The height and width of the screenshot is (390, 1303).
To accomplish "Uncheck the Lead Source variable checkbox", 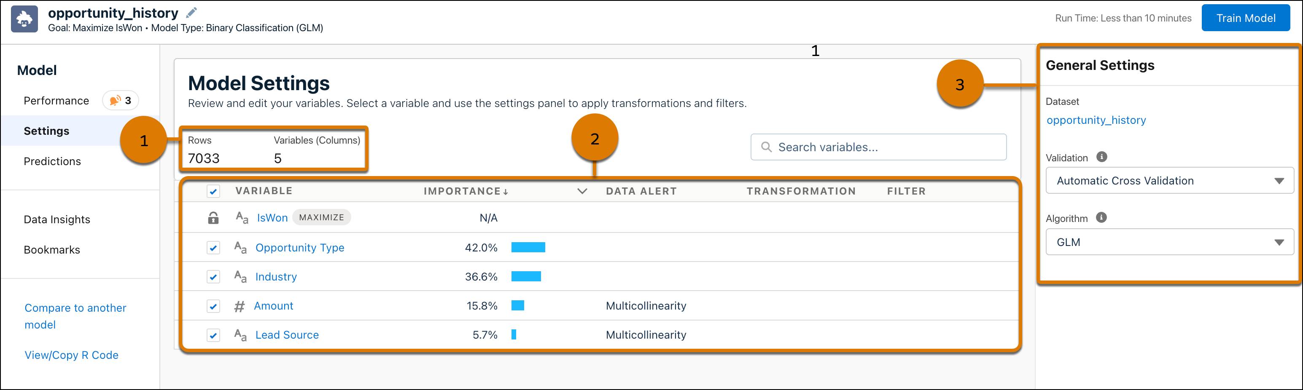I will (x=213, y=335).
